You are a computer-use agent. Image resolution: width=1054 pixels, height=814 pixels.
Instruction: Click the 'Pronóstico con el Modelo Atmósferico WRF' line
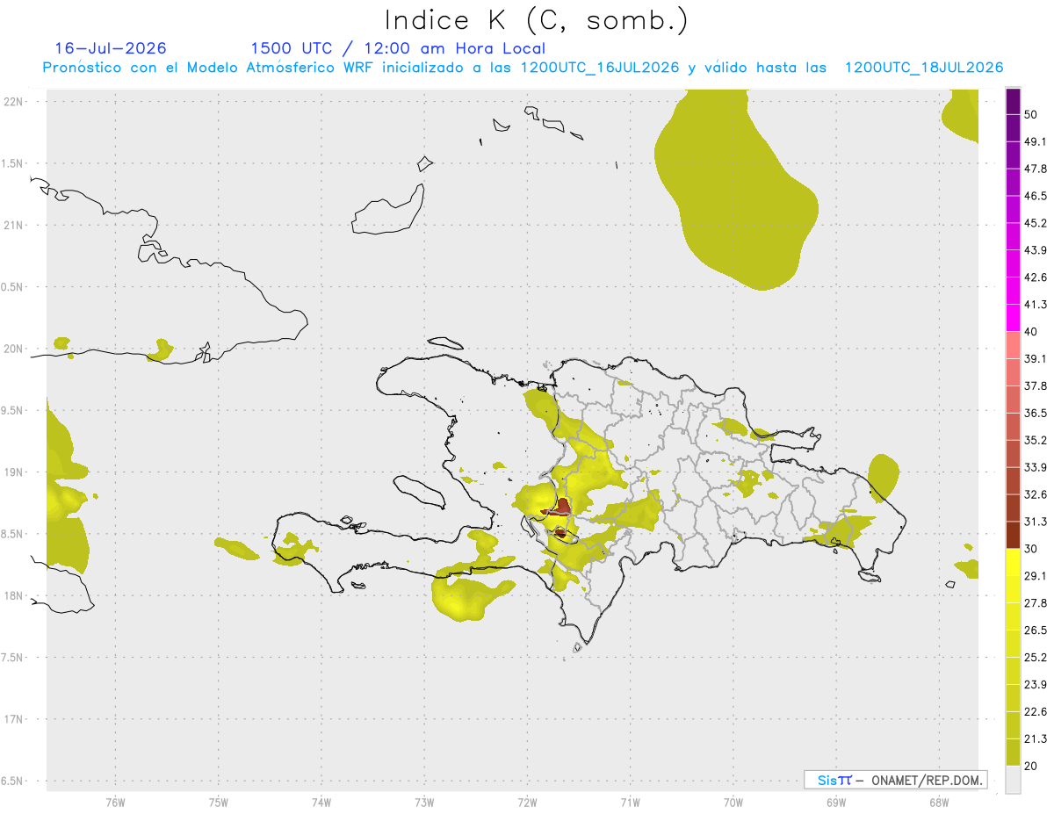tap(523, 68)
